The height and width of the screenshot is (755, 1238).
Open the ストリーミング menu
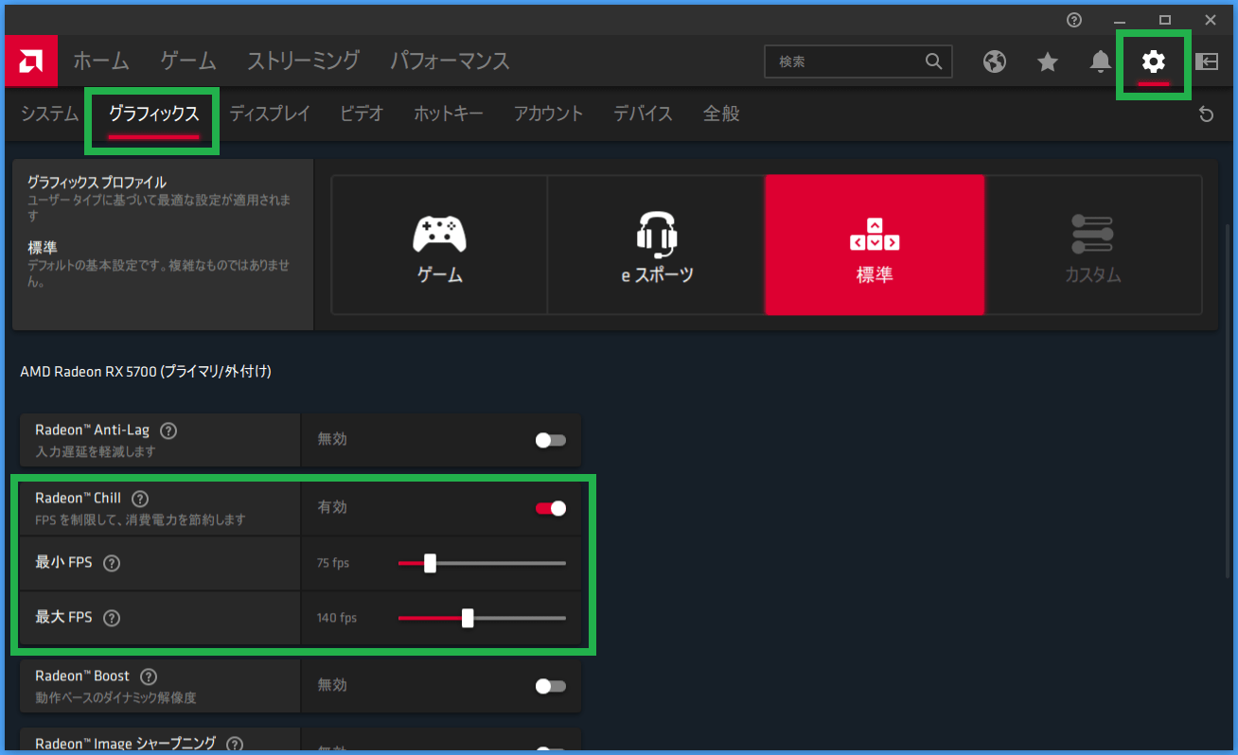coord(303,61)
